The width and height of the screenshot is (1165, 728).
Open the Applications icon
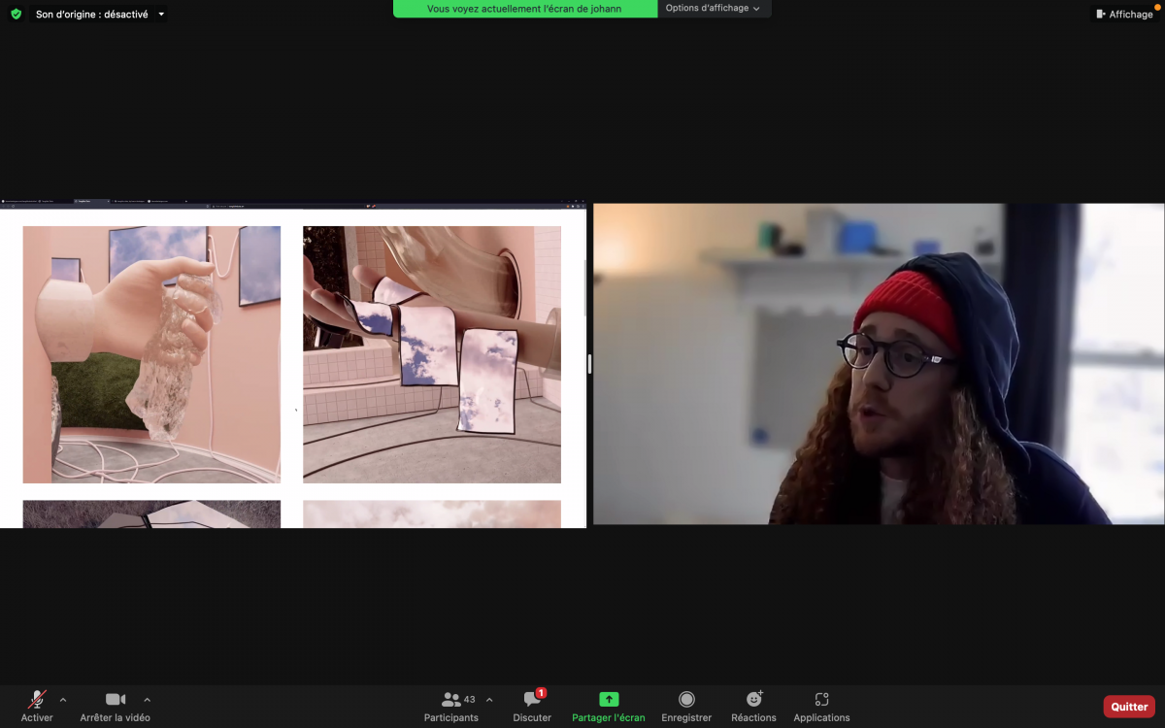[x=821, y=699]
